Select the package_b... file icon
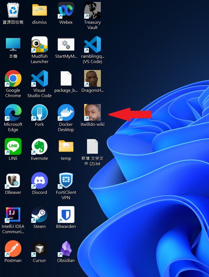Image resolution: width=209 pixels, height=277 pixels. [66, 78]
